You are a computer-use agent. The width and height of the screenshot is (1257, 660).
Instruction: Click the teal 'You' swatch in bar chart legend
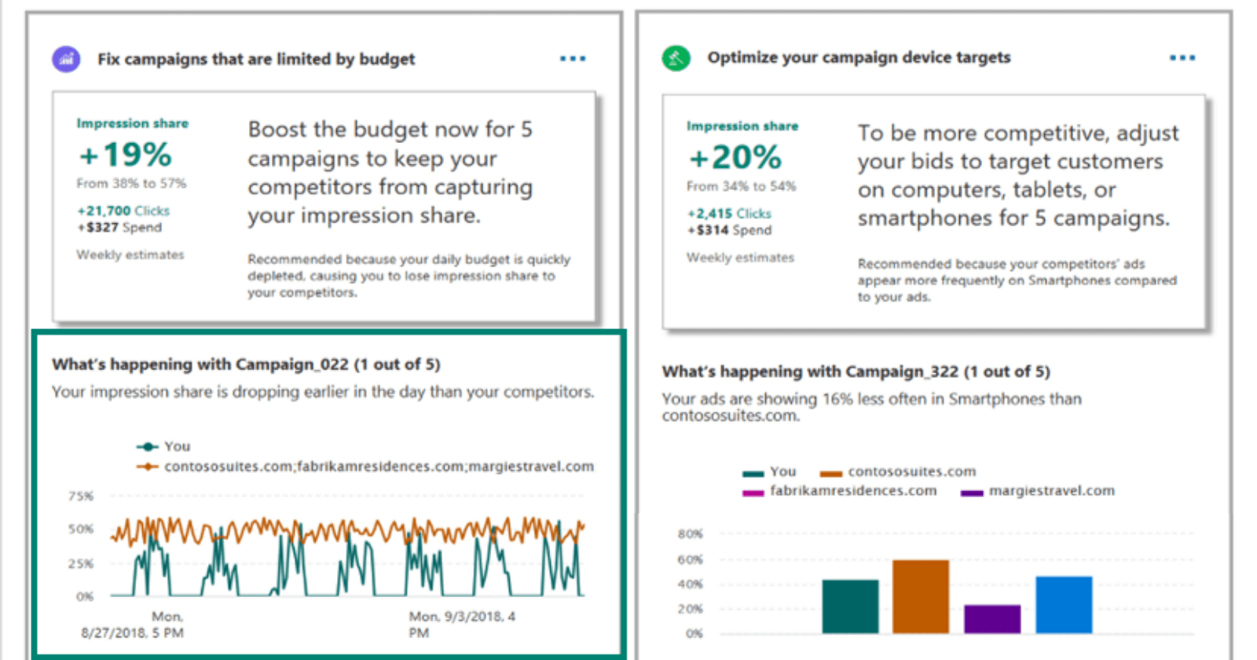[753, 473]
